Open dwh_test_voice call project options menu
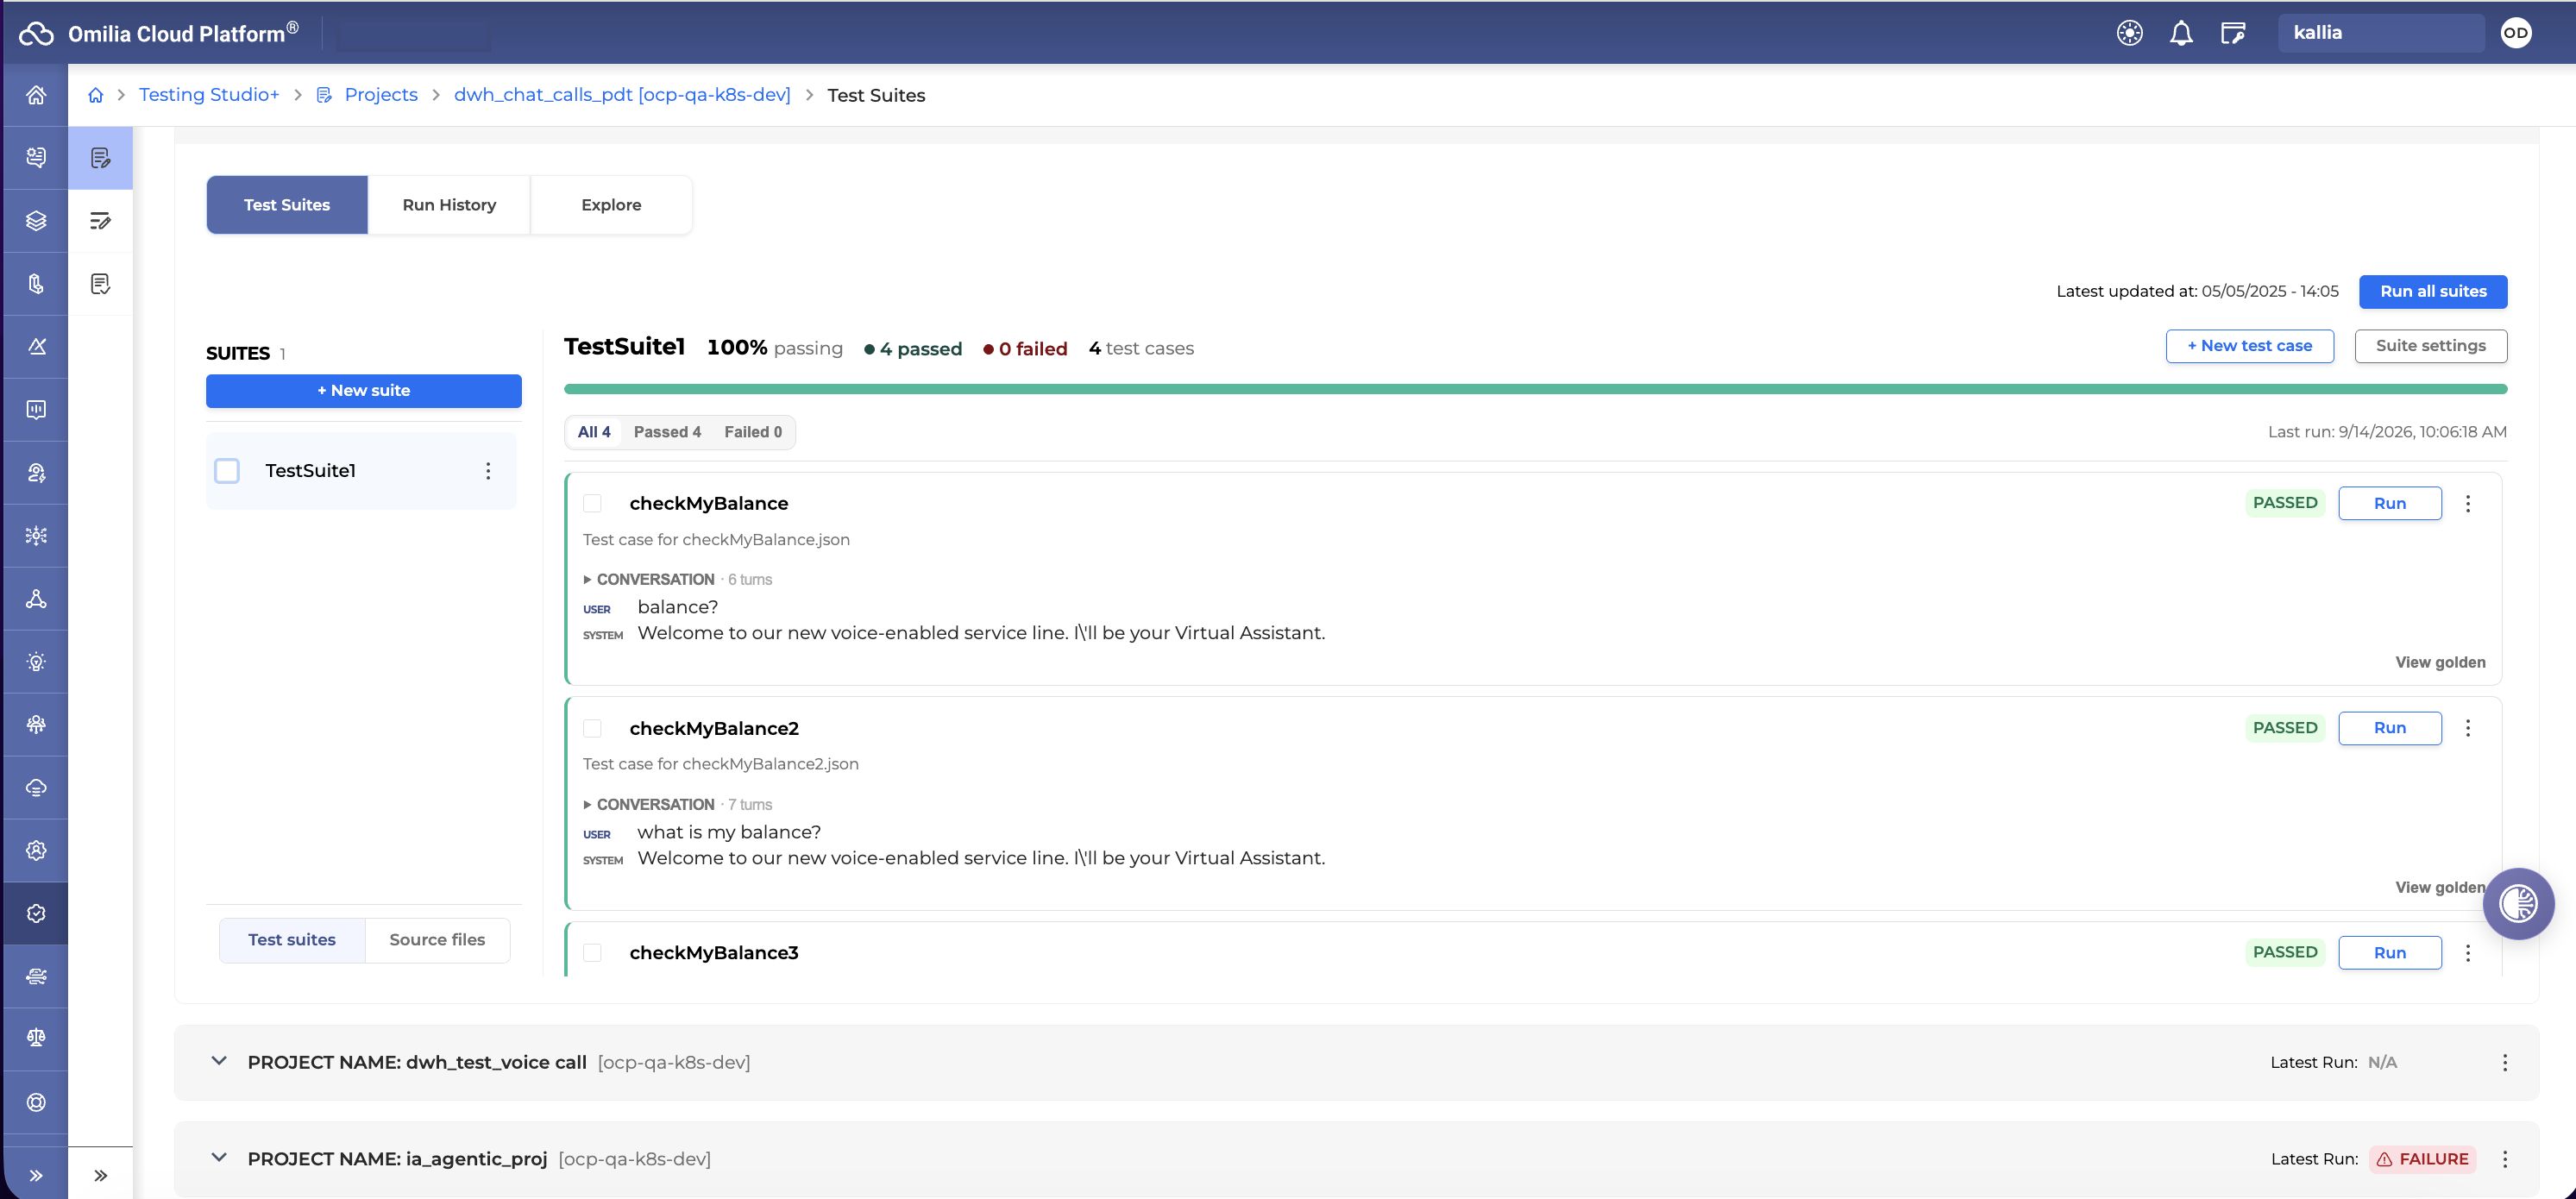This screenshot has width=2576, height=1199. tap(2505, 1062)
